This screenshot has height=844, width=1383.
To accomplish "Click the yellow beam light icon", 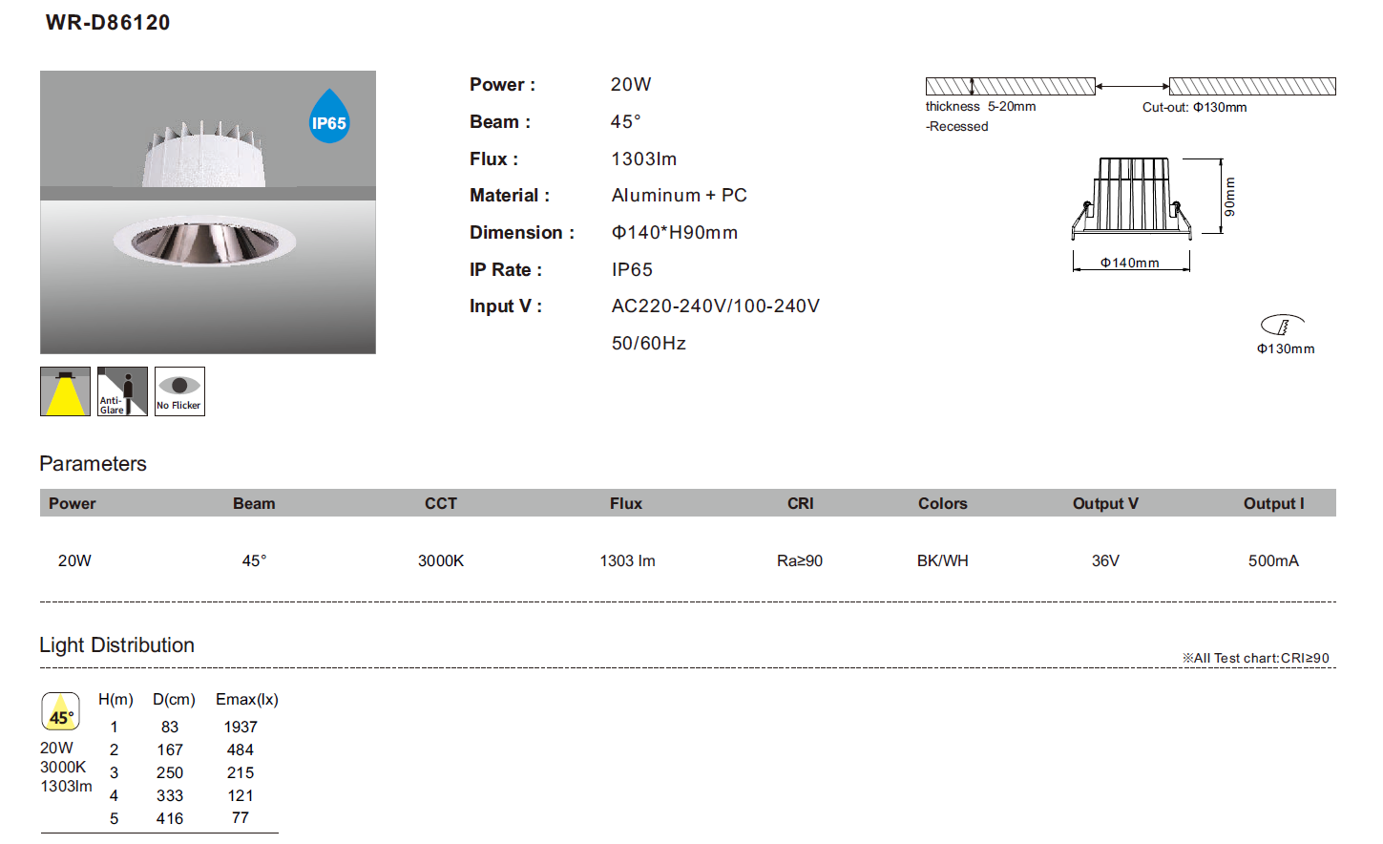I will pos(65,391).
